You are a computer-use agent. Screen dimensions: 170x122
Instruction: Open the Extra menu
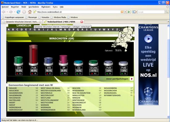click(55, 7)
